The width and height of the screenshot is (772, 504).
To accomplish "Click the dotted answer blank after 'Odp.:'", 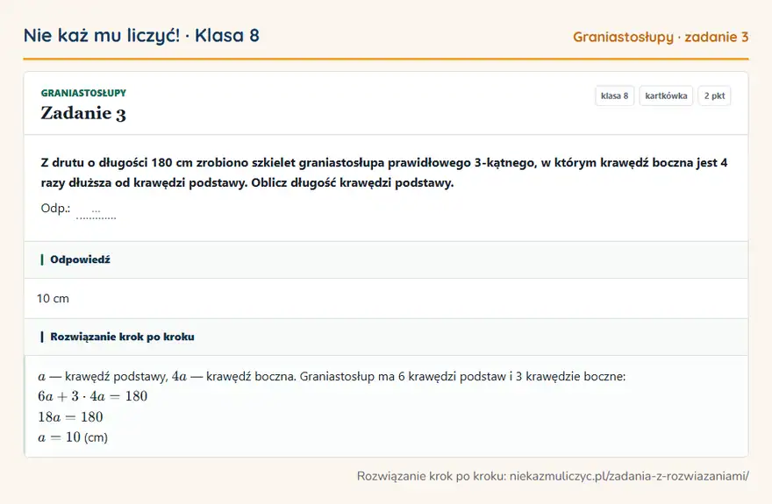I will tap(96, 212).
